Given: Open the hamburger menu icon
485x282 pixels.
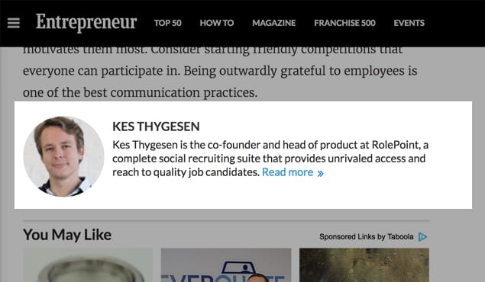Looking at the screenshot, I should point(14,23).
